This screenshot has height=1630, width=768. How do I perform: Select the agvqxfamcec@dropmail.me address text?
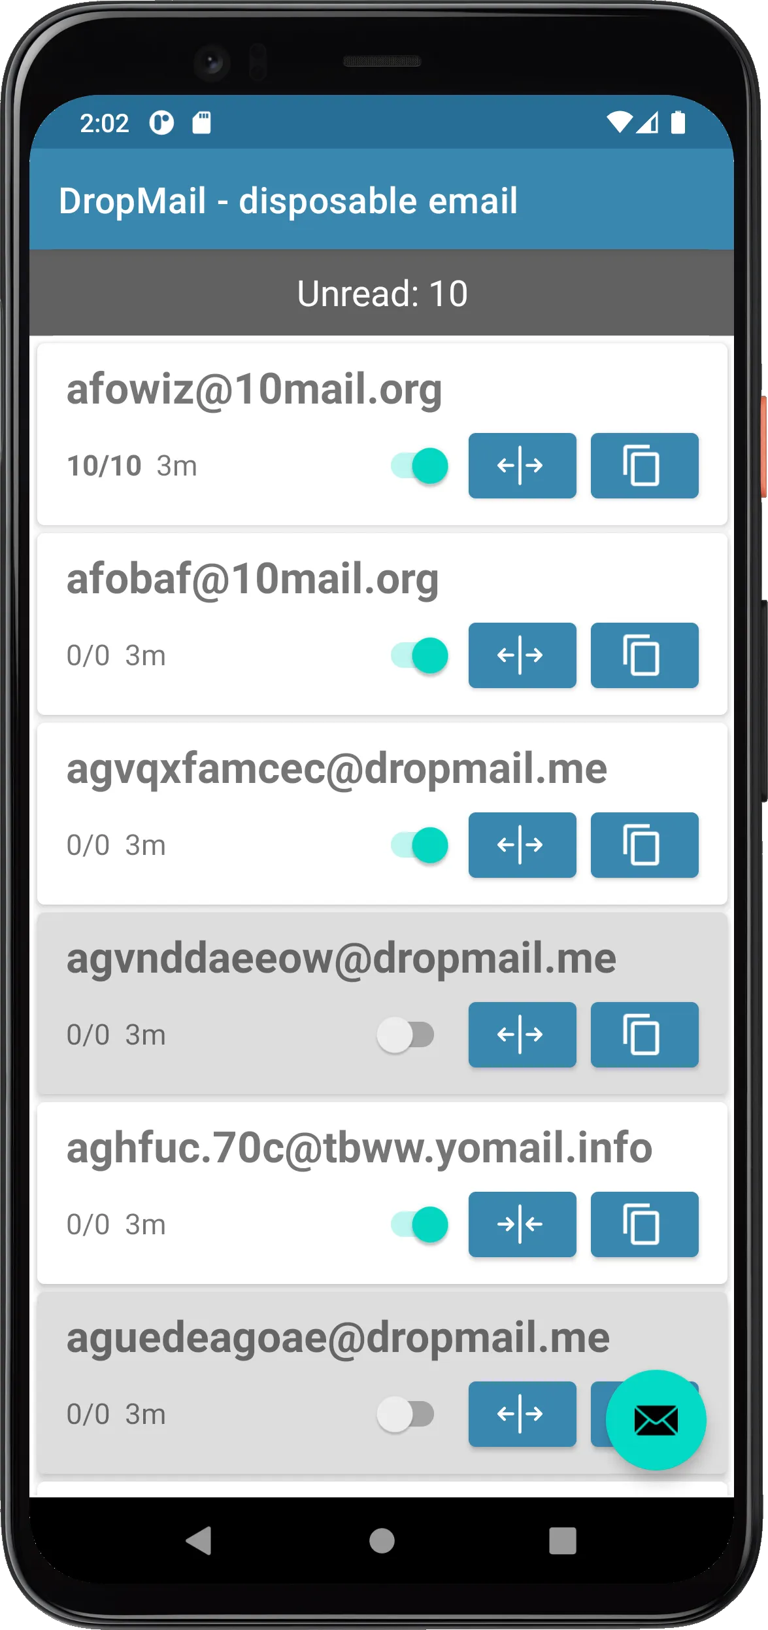337,769
